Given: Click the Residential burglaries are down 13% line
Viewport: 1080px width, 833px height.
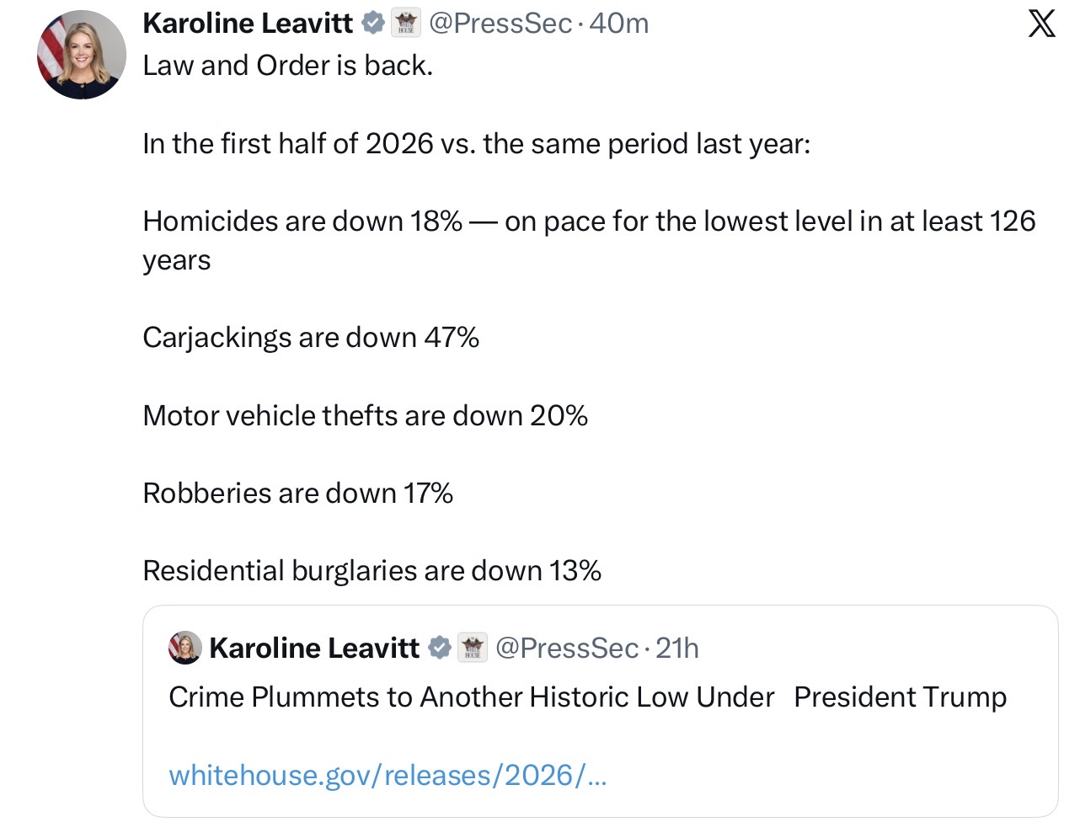Looking at the screenshot, I should pos(372,571).
